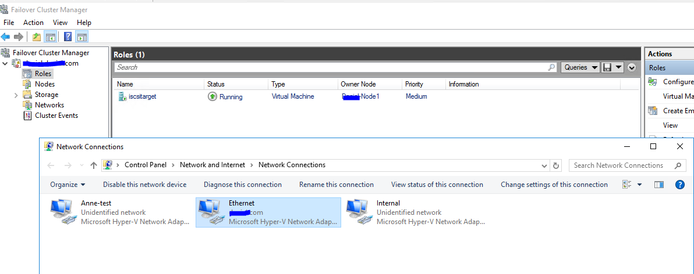This screenshot has width=694, height=274.
Task: Open the address bar history dropdown
Action: (x=544, y=165)
